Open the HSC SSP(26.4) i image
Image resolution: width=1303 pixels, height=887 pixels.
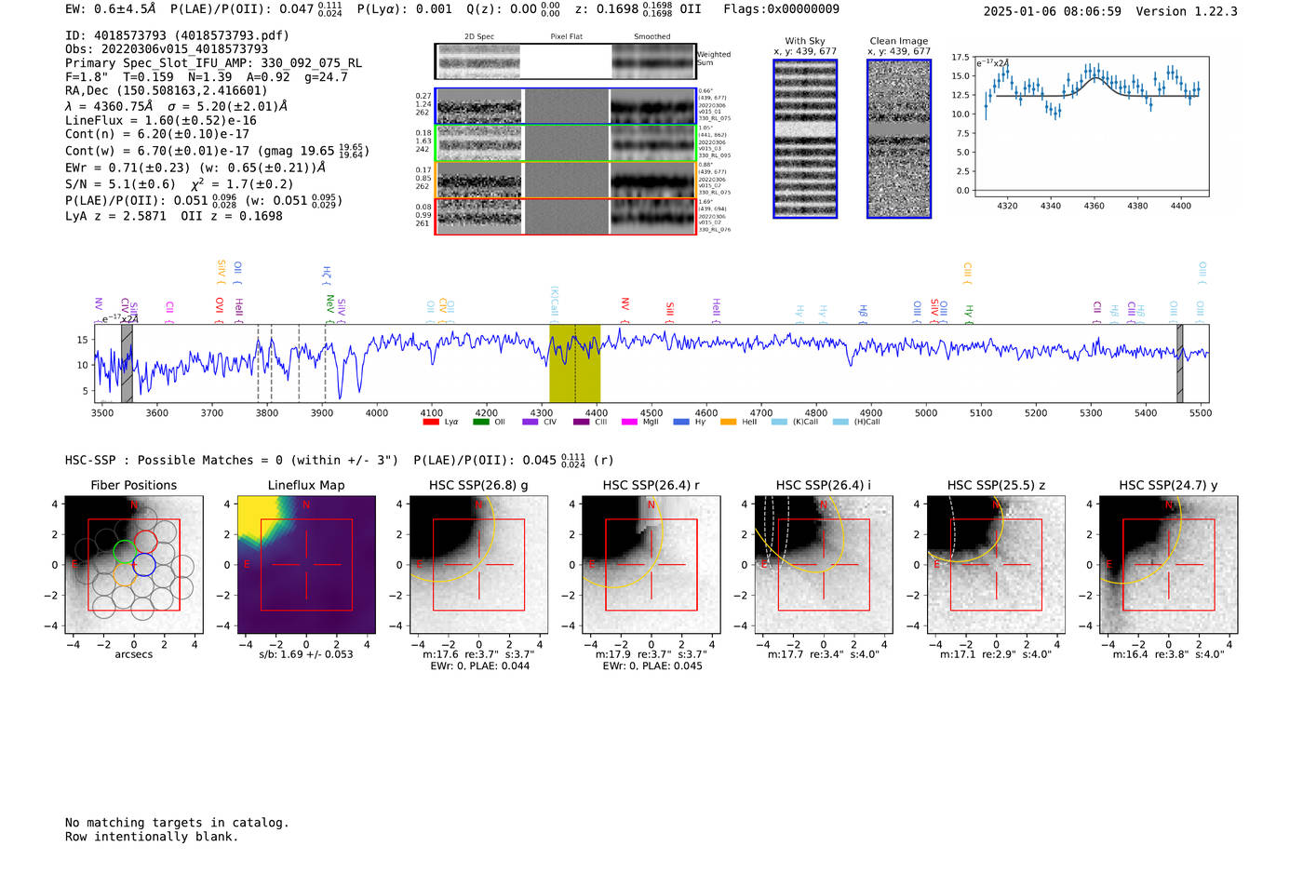[x=824, y=564]
